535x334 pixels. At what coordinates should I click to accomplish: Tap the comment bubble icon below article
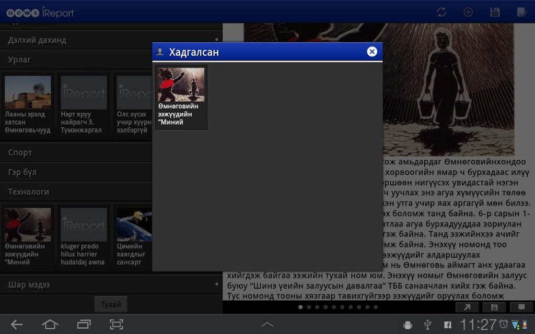point(521,307)
